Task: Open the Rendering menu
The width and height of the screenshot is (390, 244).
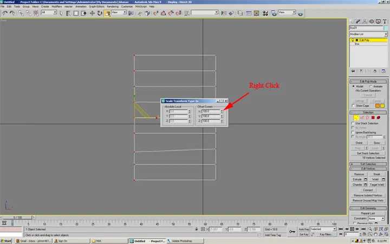Action: [113, 6]
